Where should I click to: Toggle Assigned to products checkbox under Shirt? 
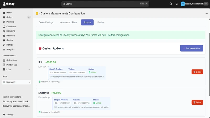[x=40, y=82]
